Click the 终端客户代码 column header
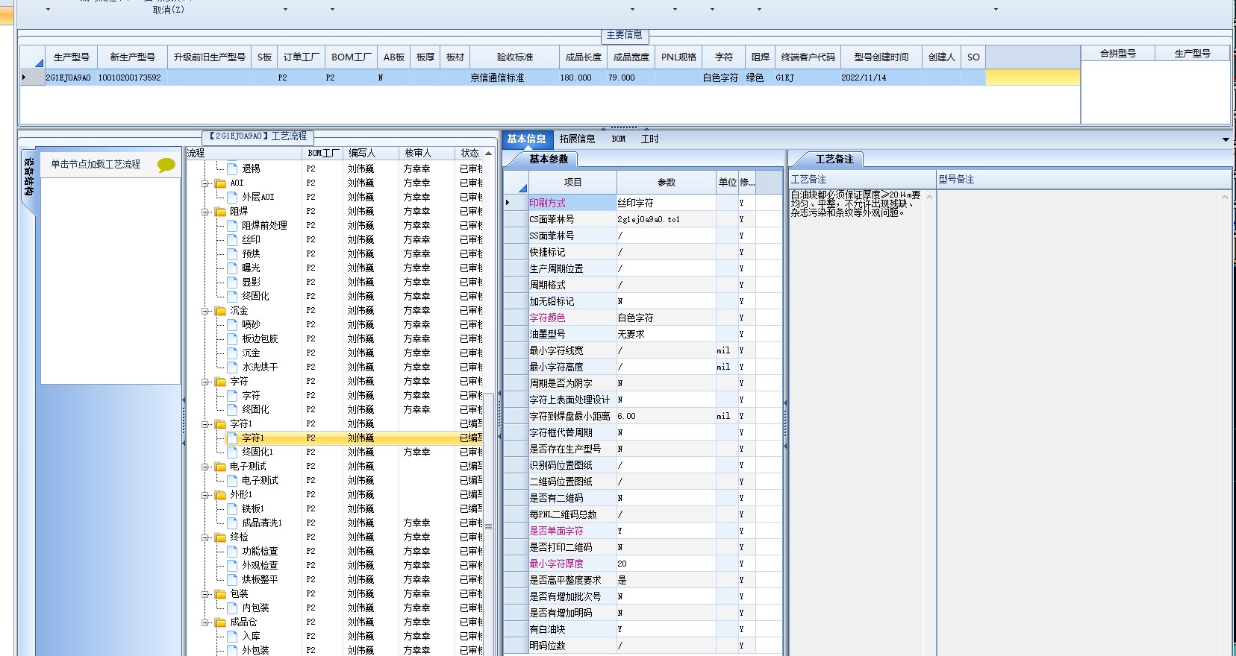 [808, 57]
